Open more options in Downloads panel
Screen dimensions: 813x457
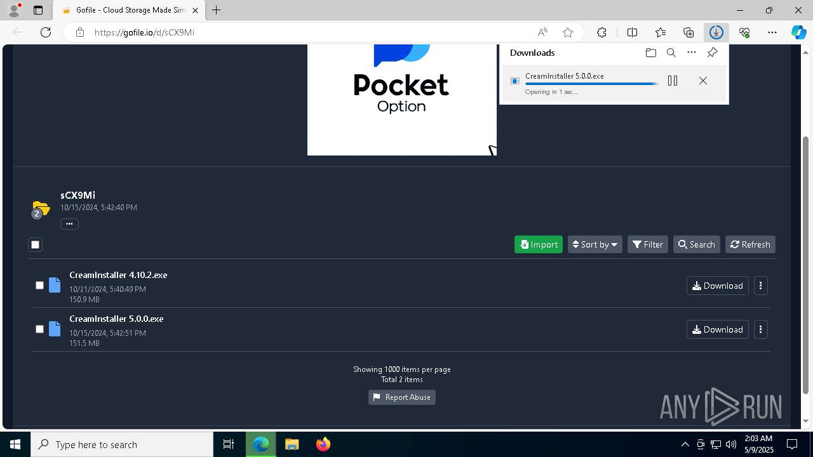(692, 53)
